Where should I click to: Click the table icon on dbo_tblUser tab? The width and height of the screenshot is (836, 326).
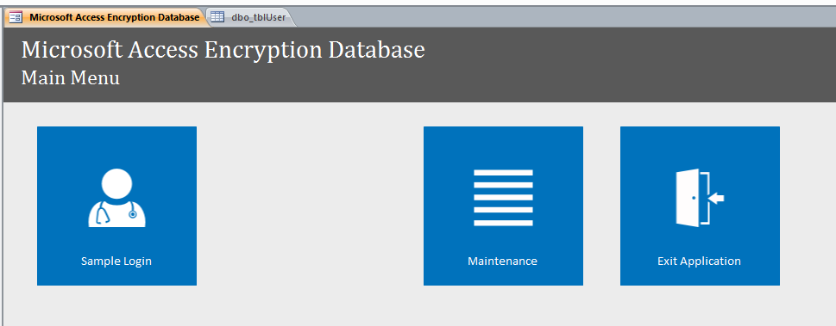(217, 17)
